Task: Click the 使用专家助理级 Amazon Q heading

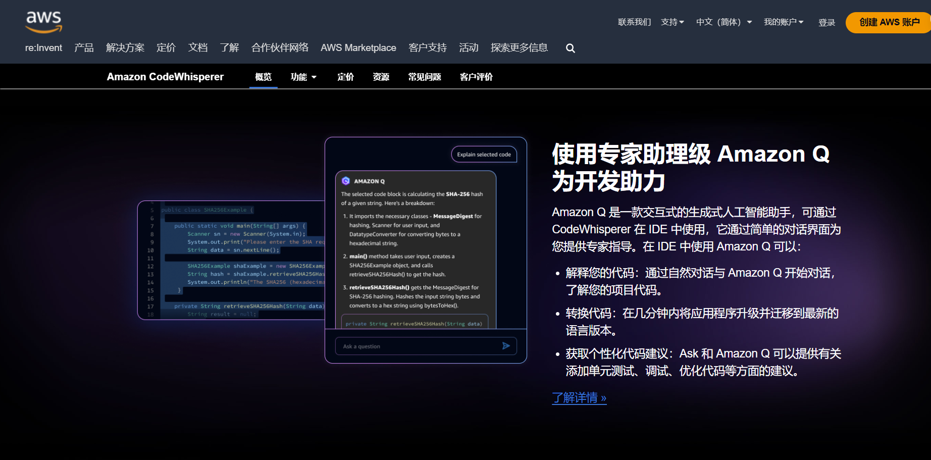Action: tap(691, 168)
